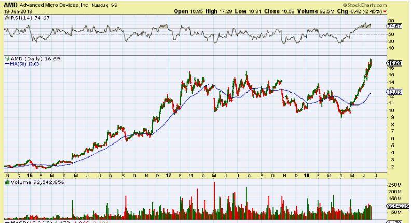This screenshot has height=223, width=411.
Task: Click the small icon before RSI(14)
Action: [x=6, y=18]
